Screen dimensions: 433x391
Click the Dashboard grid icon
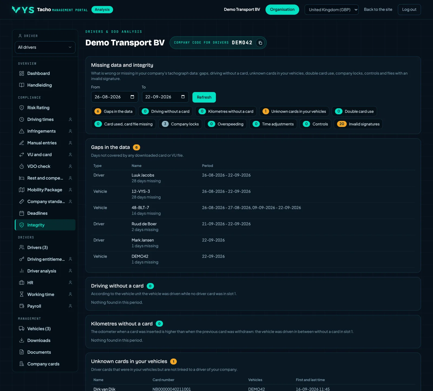pyautogui.click(x=22, y=73)
